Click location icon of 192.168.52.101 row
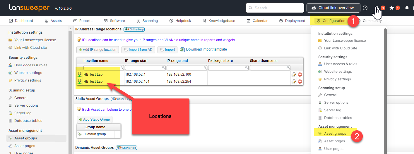 [x=79, y=82]
